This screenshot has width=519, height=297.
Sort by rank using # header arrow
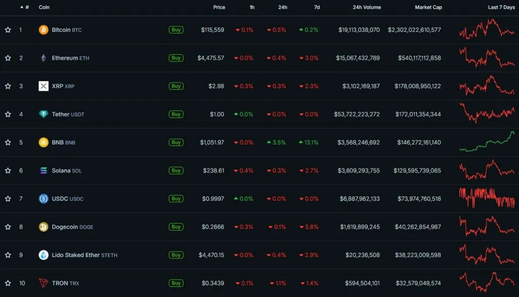(x=22, y=8)
